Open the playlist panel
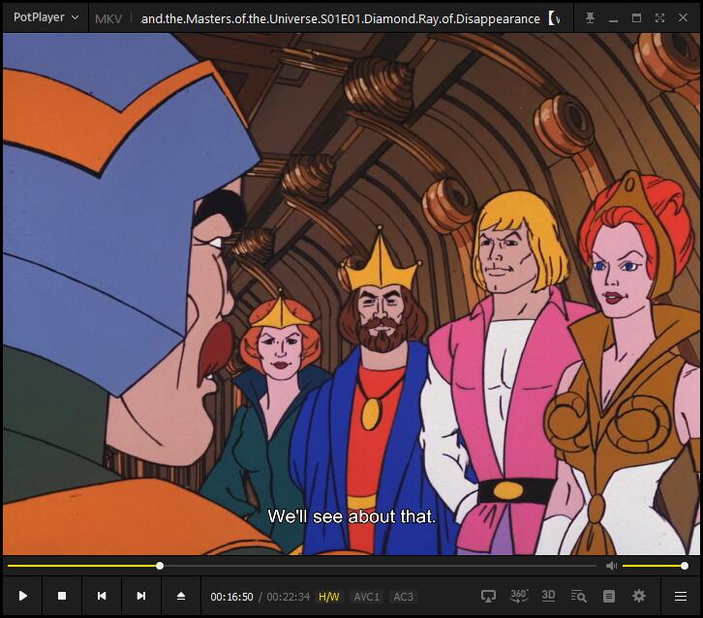 click(609, 596)
